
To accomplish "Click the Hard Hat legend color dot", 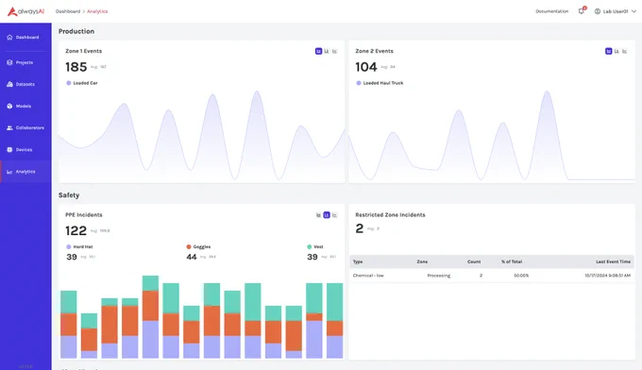I will 68,246.
